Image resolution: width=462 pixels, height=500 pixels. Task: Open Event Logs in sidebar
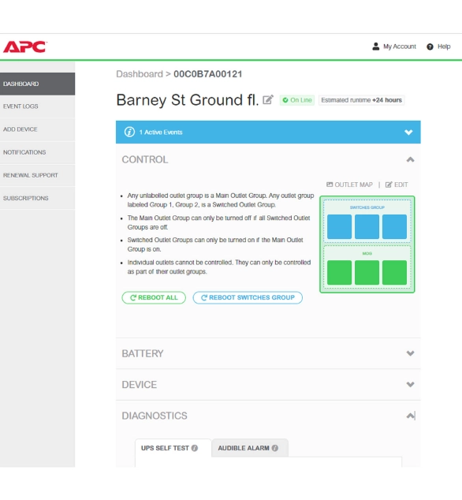coord(37,106)
